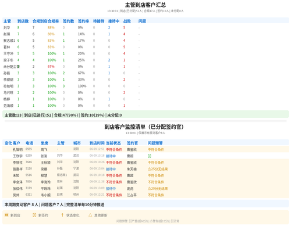Image resolution: width=291 pixels, height=234 pixels.
Task: Click phone number 5120
Action: (29, 168)
